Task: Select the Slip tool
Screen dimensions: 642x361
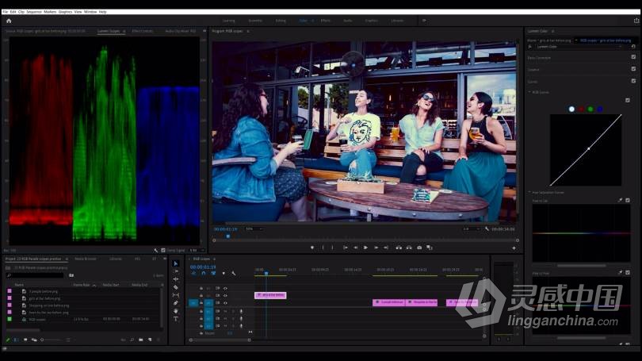Action: (x=176, y=295)
